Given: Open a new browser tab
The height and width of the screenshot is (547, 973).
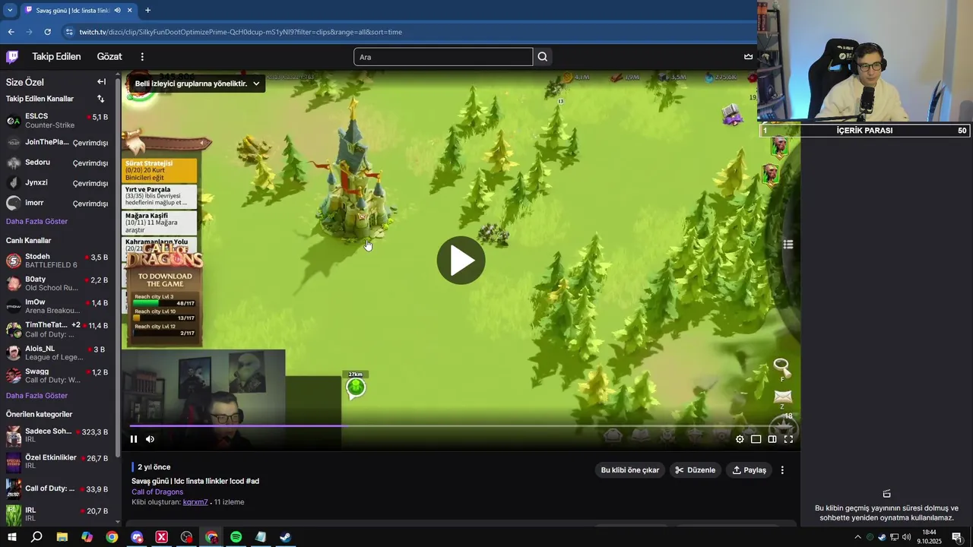Looking at the screenshot, I should pos(147,10).
